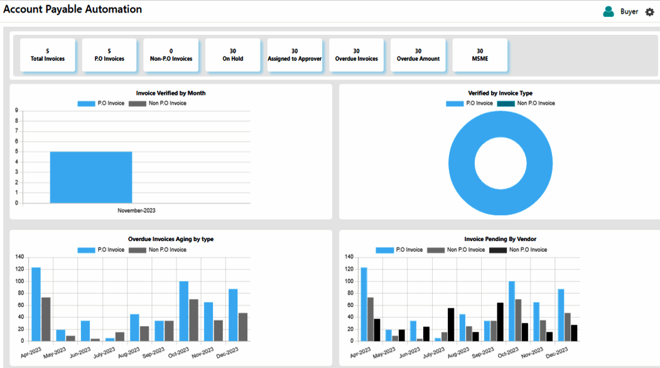
Task: Toggle black Non P.O Invoice legend in Pending By Vendor
Action: click(518, 250)
